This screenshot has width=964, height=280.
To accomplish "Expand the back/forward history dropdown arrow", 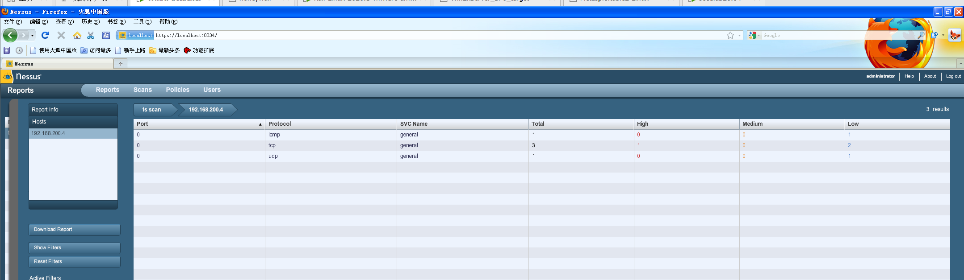I will (32, 35).
